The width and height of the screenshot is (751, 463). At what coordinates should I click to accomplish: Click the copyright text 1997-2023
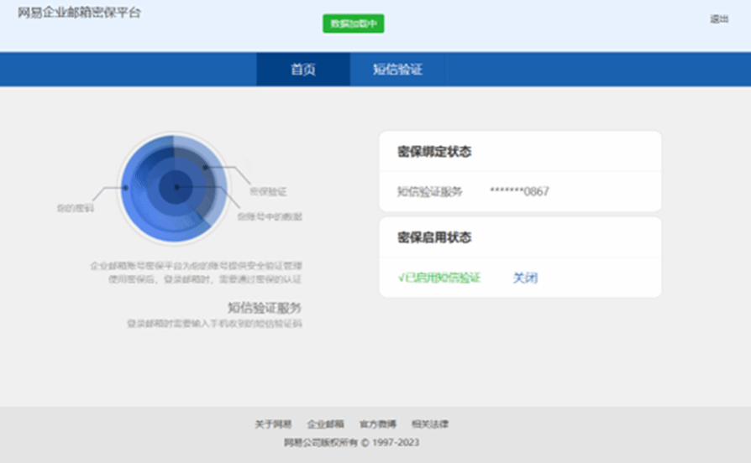point(351,442)
